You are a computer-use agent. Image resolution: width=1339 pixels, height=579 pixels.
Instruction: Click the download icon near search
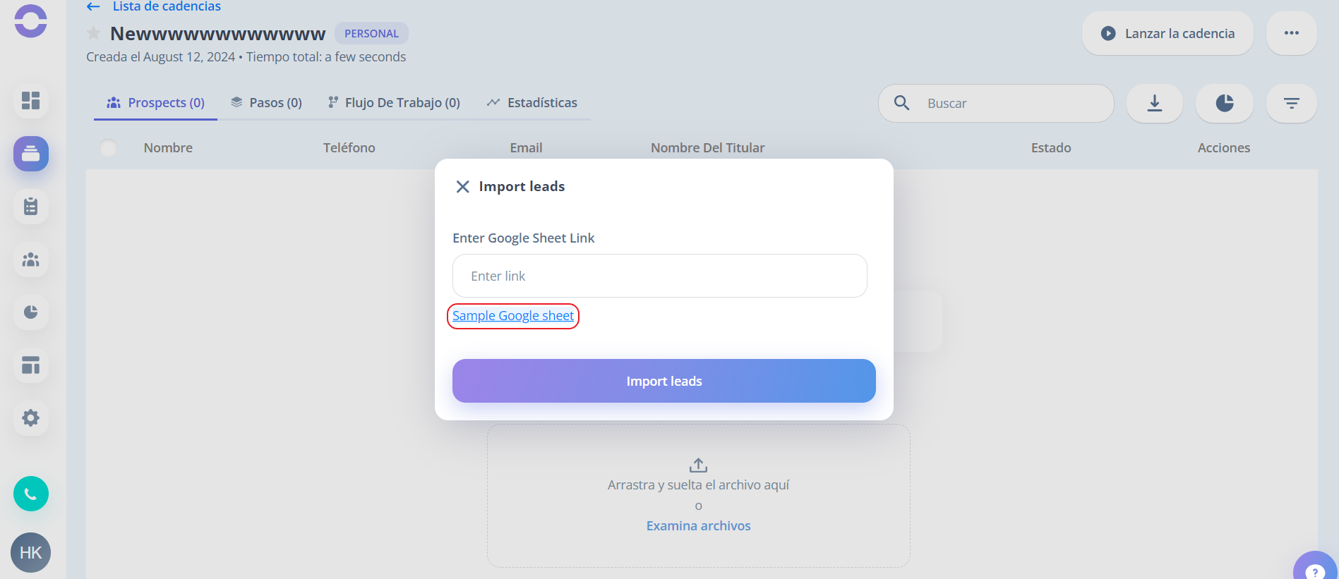point(1155,104)
